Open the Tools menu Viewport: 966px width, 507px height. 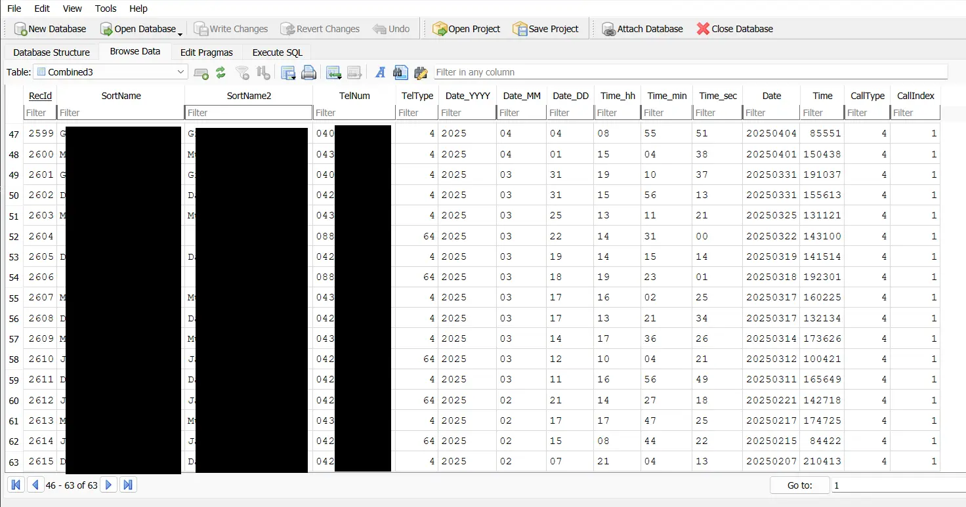(105, 9)
